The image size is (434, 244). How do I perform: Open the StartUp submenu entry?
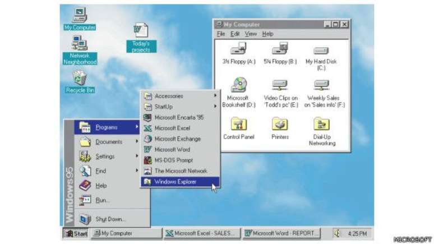[x=180, y=107]
